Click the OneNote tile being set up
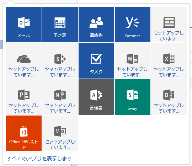 (x=60, y=97)
